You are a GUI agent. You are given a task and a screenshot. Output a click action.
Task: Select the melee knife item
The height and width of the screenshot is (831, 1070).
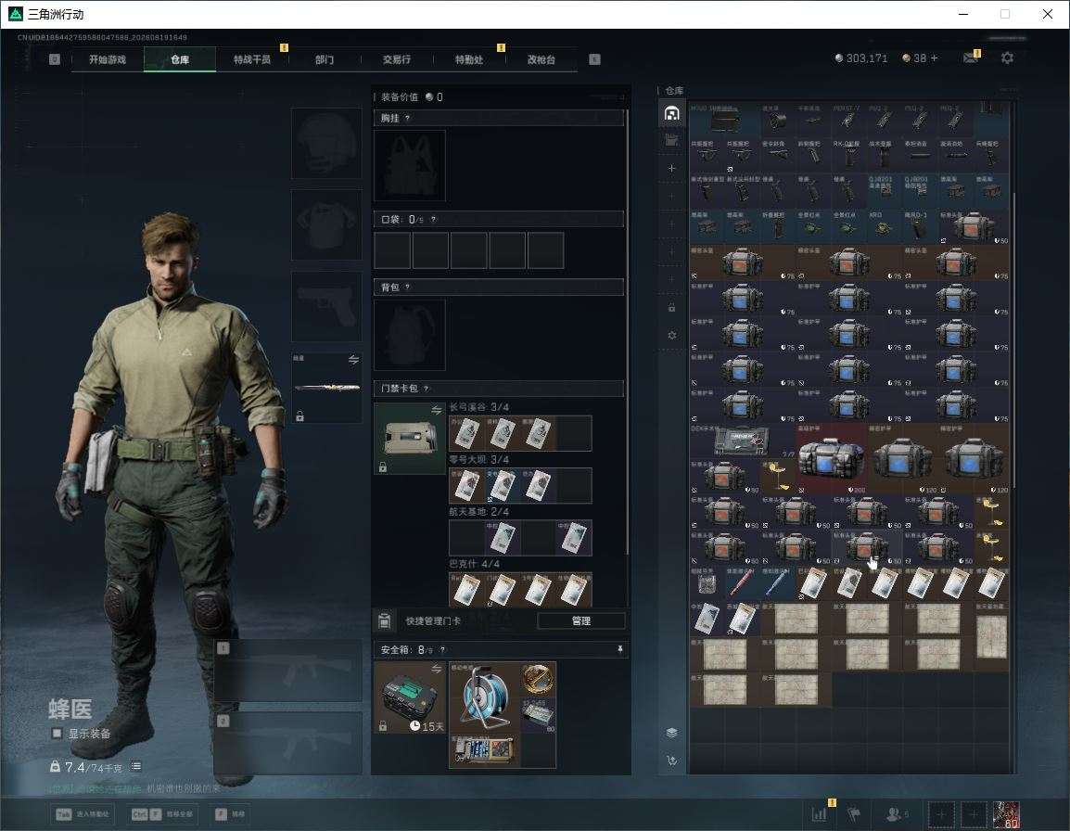pyautogui.click(x=327, y=387)
